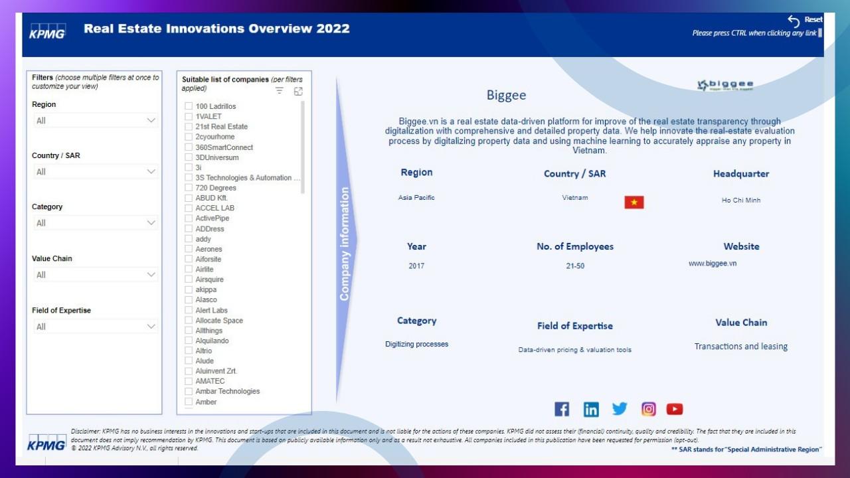Click Data-driven pricing & valuation tools text
Screen dimensions: 850x478
click(575, 350)
